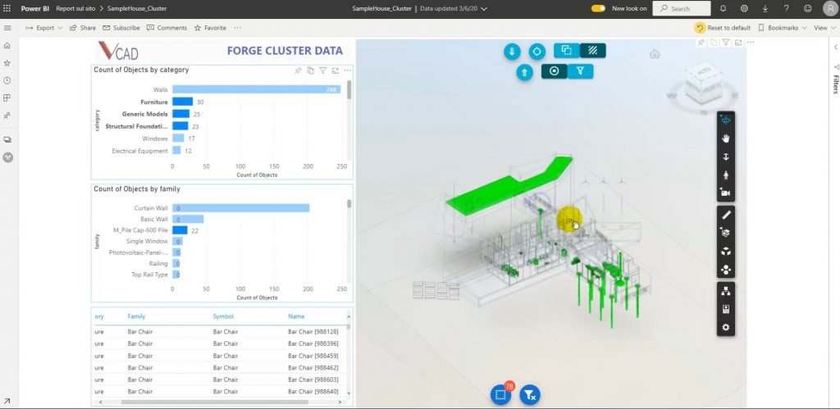Expand the Export dropdown
This screenshot has height=409, width=840.
(x=44, y=28)
